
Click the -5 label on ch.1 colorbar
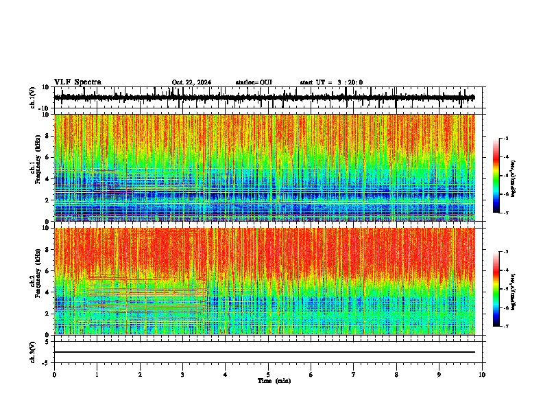(x=505, y=176)
